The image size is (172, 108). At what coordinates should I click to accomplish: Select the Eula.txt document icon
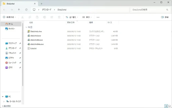(28, 48)
